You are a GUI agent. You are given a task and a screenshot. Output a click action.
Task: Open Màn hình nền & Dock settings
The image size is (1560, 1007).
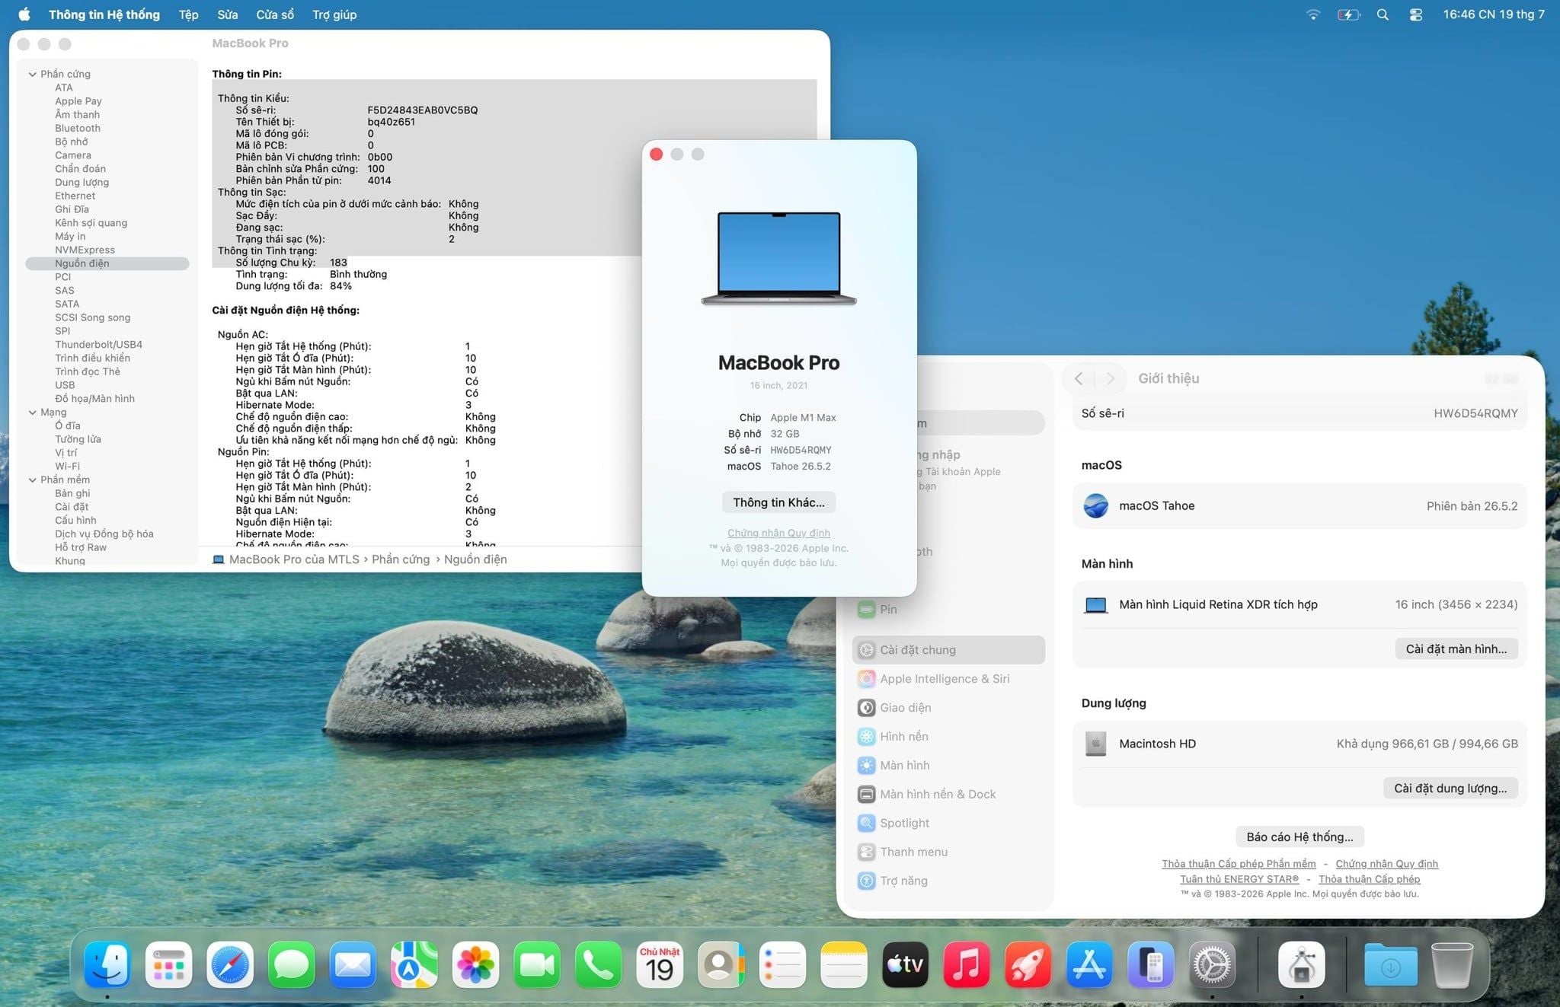948,795
